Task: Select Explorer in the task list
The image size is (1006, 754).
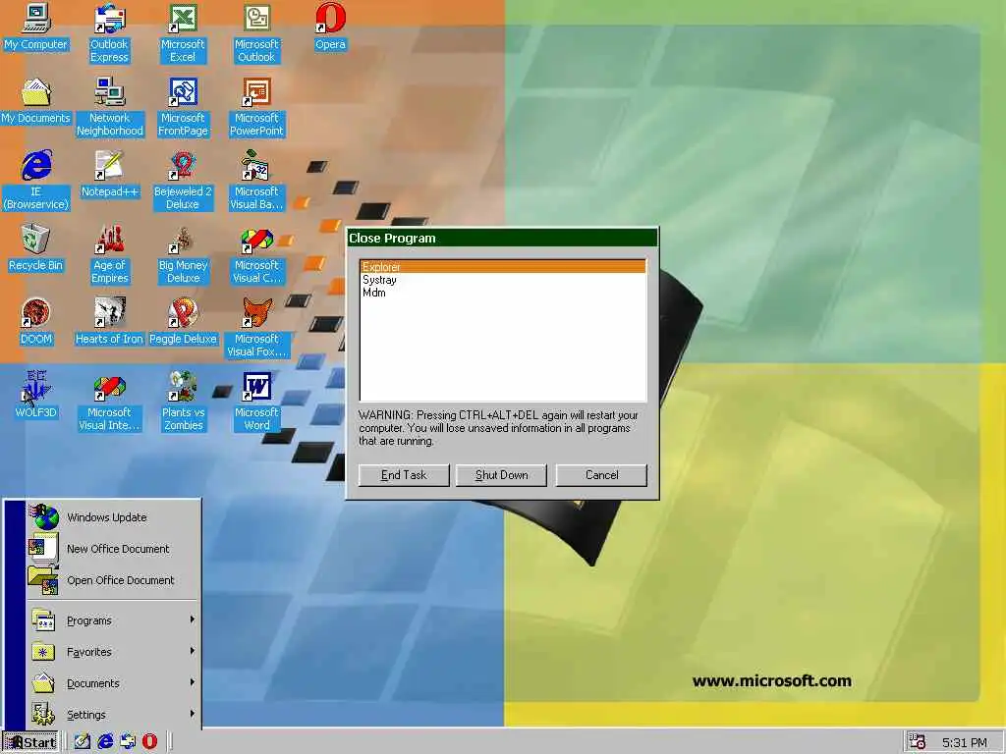Action: click(503, 267)
